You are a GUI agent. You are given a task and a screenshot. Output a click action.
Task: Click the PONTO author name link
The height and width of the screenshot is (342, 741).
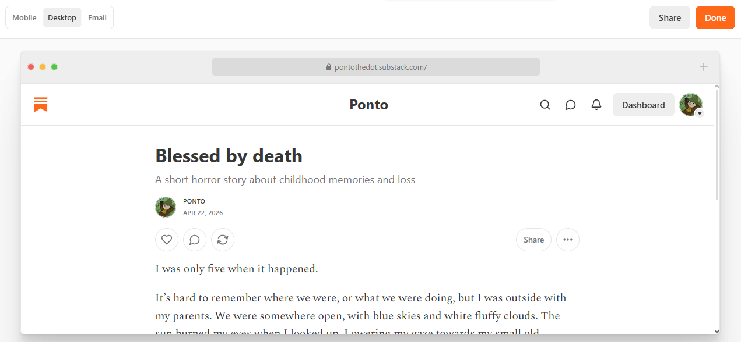click(x=194, y=201)
